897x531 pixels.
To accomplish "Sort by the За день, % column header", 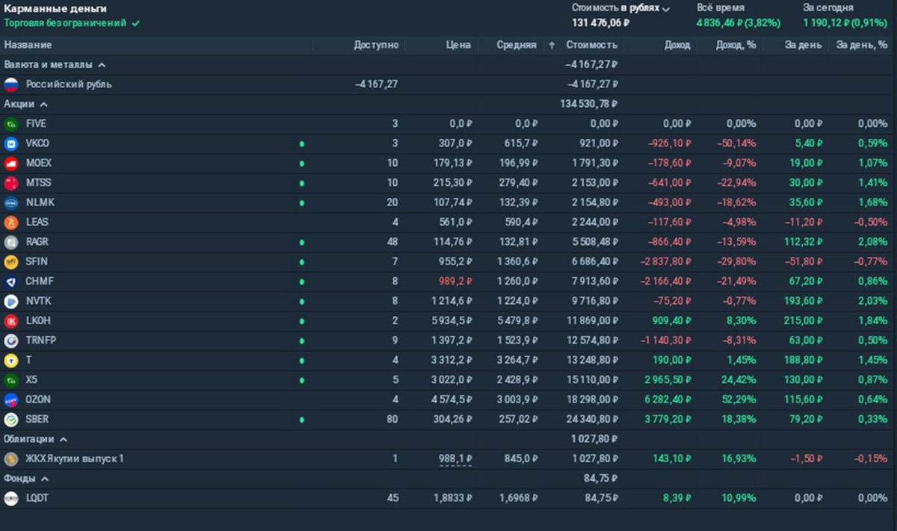I will tap(862, 45).
